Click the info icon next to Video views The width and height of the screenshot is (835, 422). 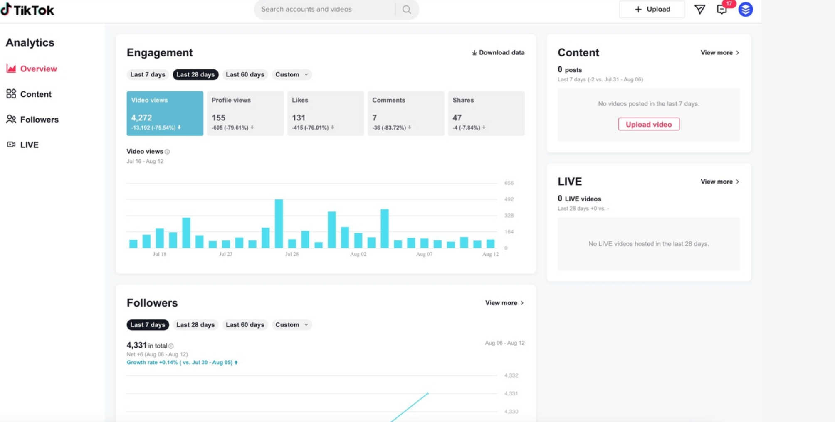167,152
